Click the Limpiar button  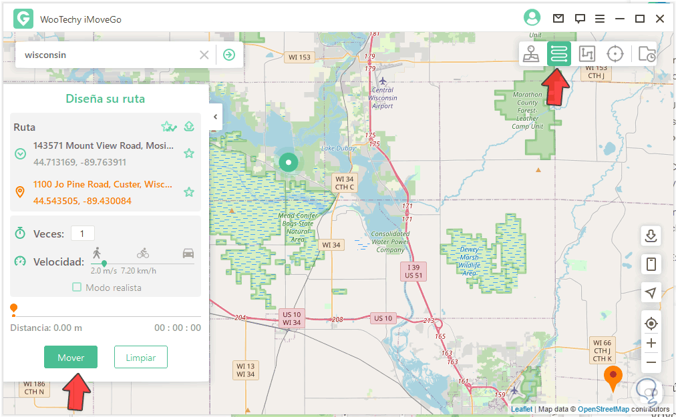point(140,357)
